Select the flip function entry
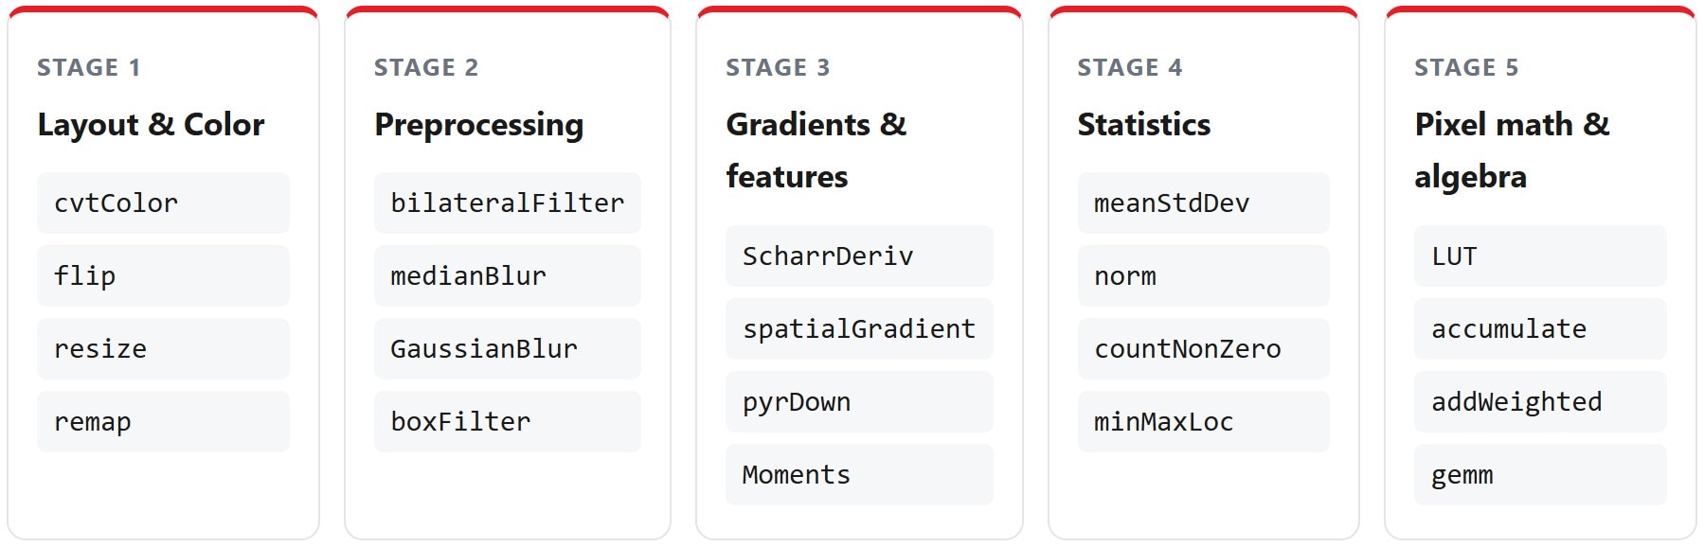Image resolution: width=1704 pixels, height=547 pixels. [x=163, y=275]
